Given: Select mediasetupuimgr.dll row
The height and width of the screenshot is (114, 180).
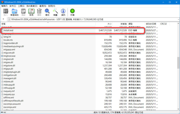Looking at the screenshot, I should 14,46.
